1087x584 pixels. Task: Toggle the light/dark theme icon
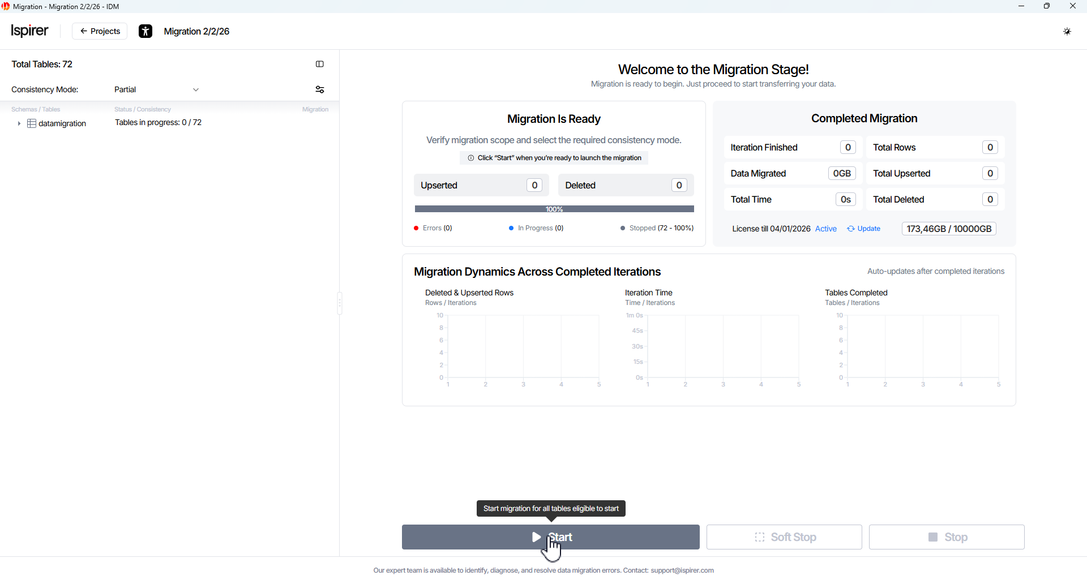click(x=1067, y=32)
